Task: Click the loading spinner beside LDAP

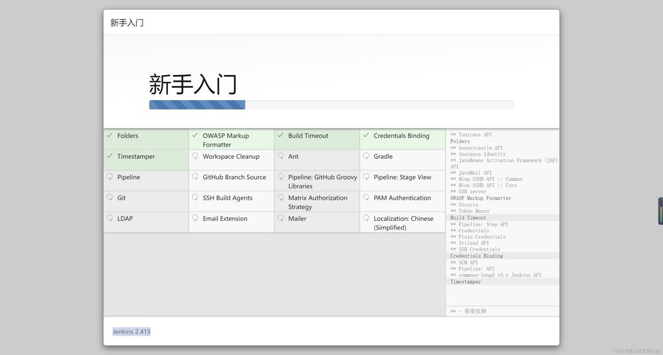Action: click(x=109, y=218)
